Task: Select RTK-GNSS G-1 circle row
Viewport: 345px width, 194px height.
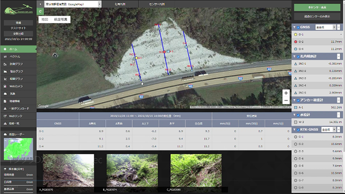Action: 317,136
